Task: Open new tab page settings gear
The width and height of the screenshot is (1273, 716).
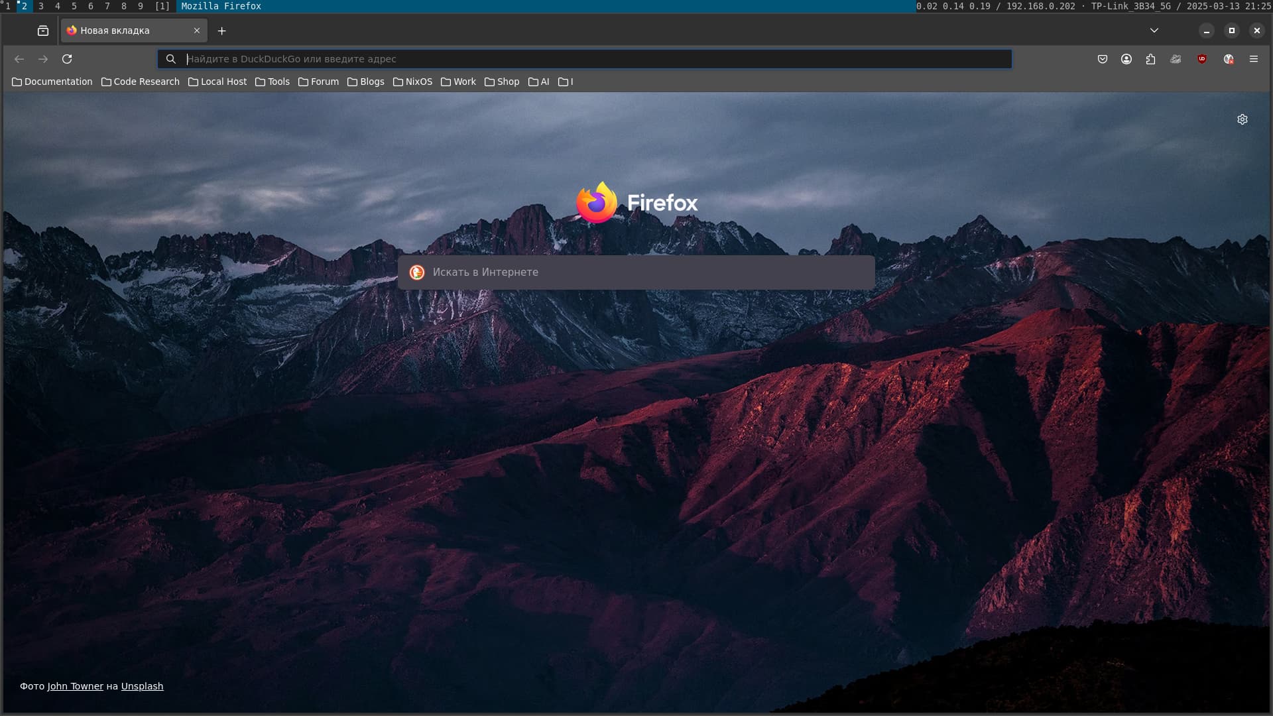Action: click(x=1242, y=119)
